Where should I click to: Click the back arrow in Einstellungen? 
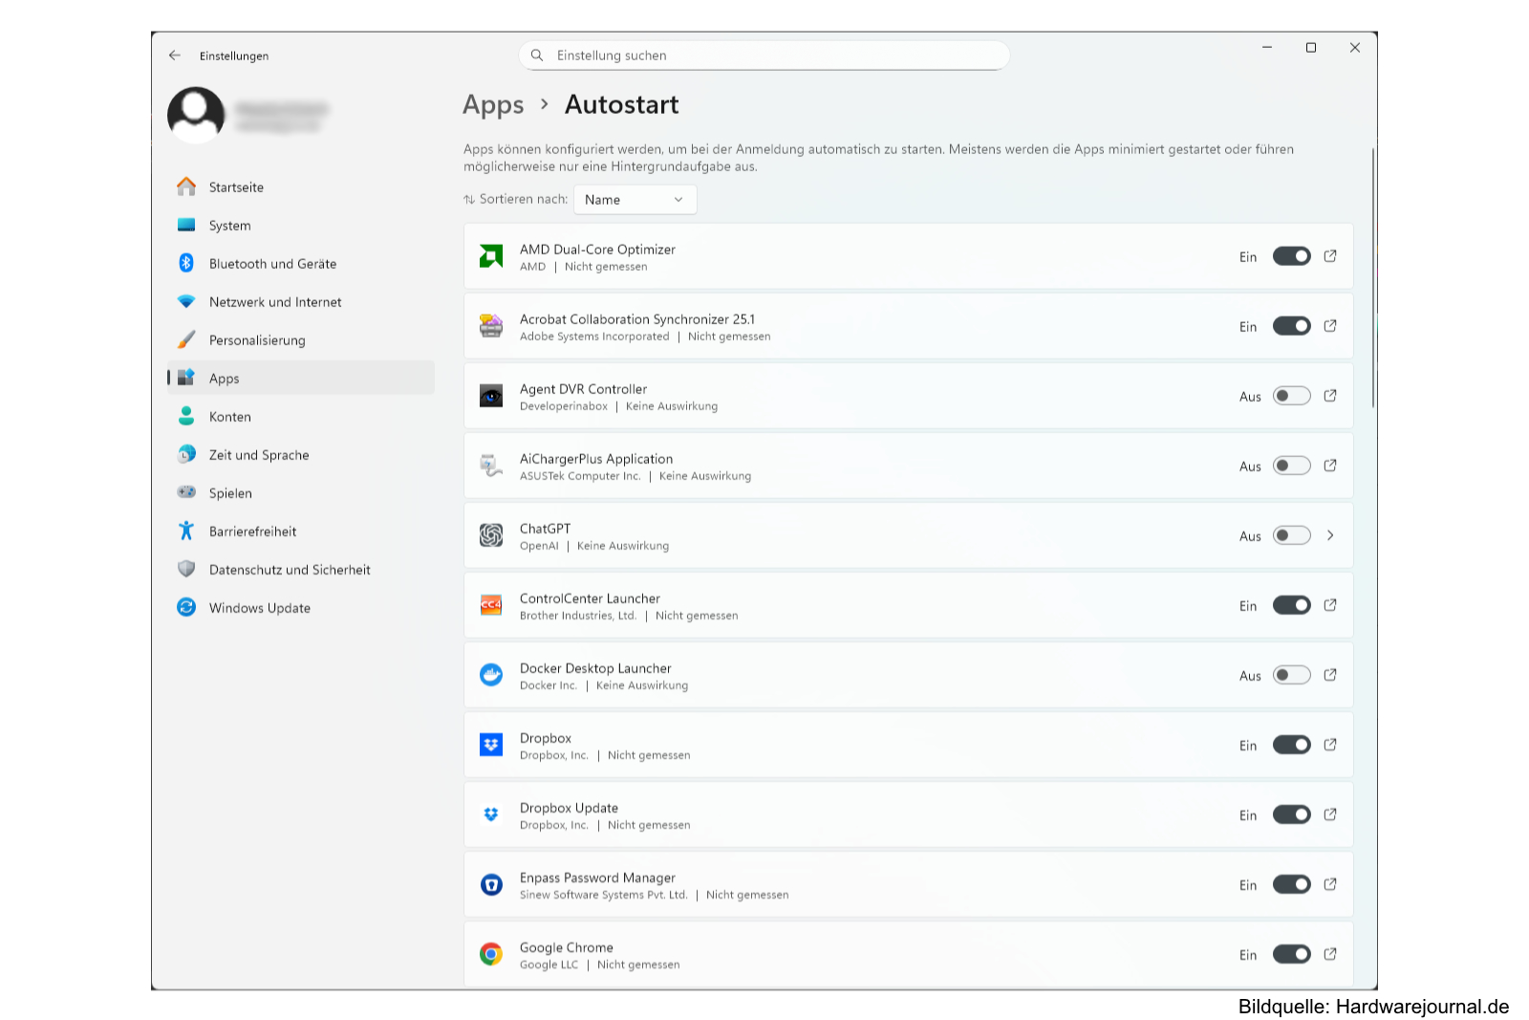pos(175,55)
